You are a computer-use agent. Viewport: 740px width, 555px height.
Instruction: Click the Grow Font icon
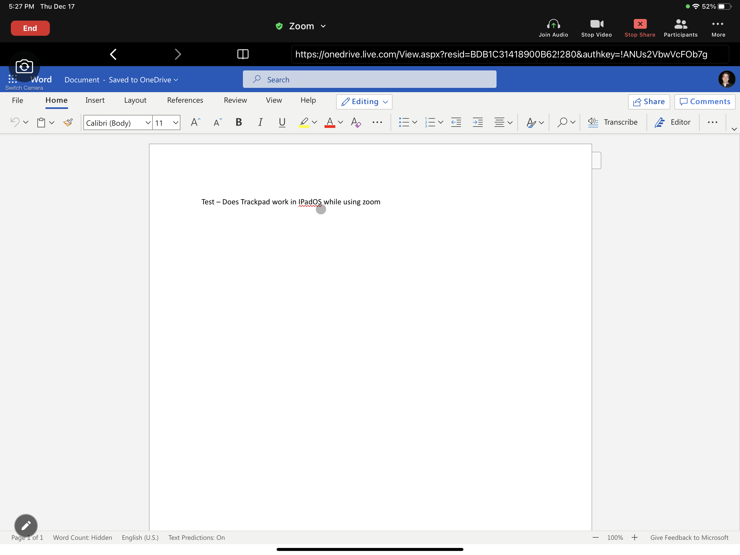tap(195, 122)
